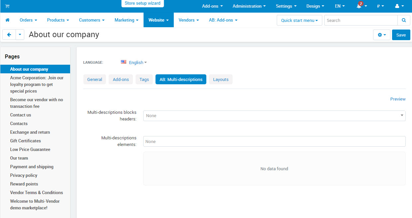Viewport: 412px width, 218px height.
Task: Click the shopping cart icon top-left
Action: pos(7,6)
